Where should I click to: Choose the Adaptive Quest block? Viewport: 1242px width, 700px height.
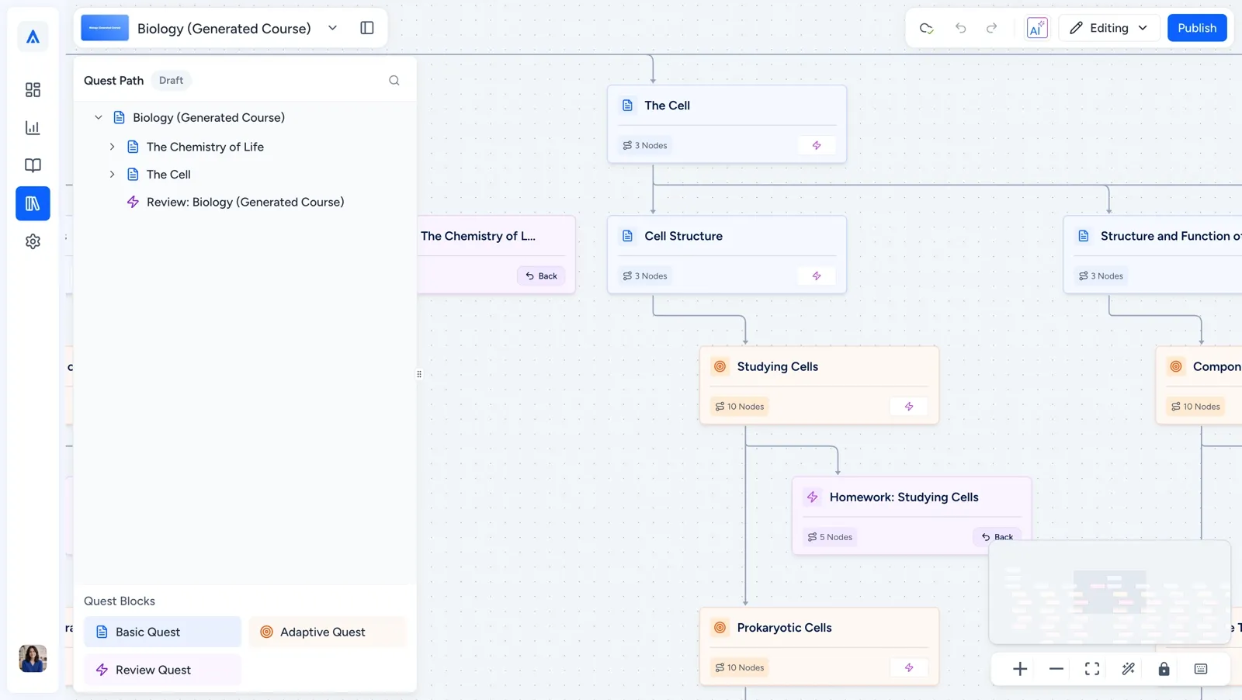tap(328, 632)
